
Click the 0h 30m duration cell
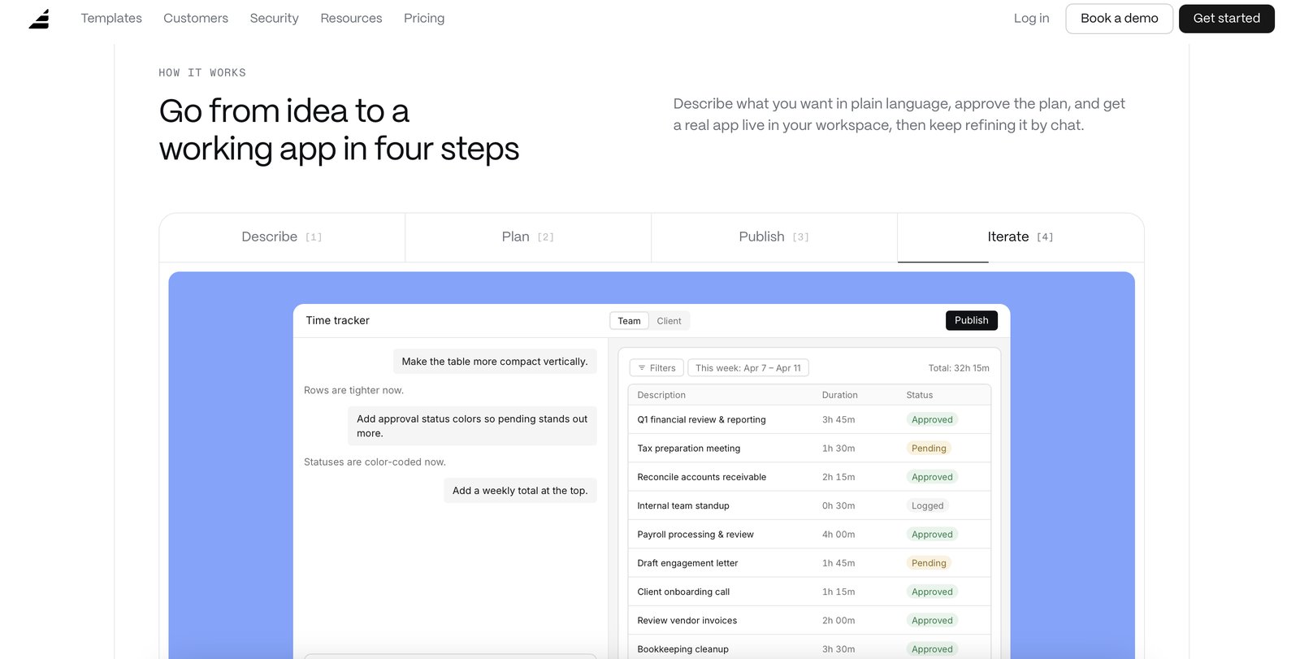pyautogui.click(x=838, y=505)
